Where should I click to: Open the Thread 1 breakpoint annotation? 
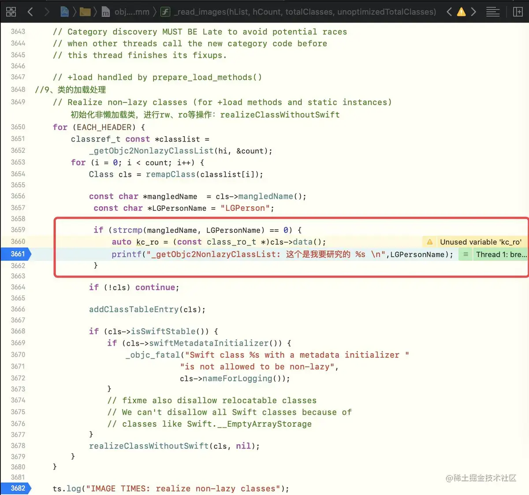[x=501, y=254]
